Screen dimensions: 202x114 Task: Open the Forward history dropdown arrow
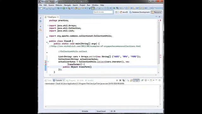pos(151,8)
